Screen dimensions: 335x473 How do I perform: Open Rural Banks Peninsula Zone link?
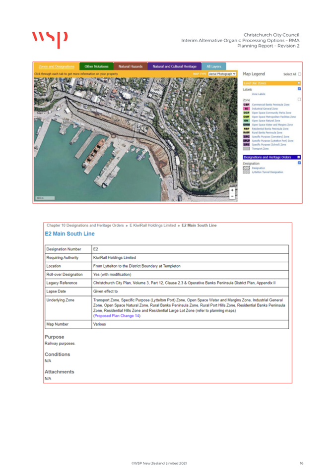point(267,133)
